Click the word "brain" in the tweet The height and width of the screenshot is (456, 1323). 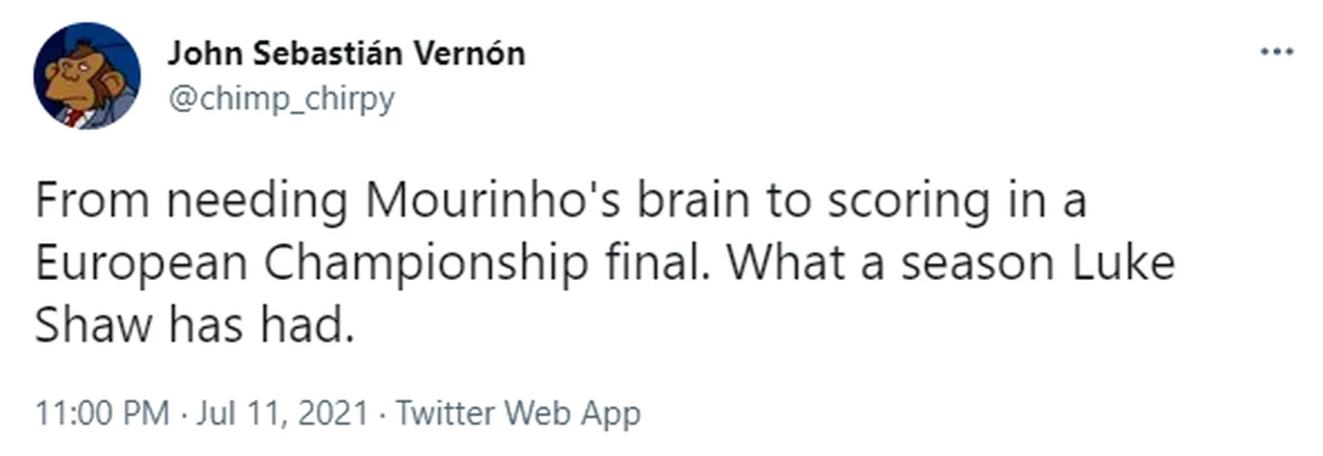(693, 200)
